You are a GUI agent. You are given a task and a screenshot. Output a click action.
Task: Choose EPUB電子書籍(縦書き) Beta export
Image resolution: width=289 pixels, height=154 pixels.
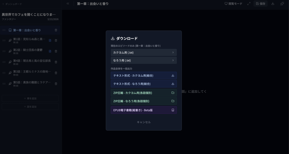[144, 110]
